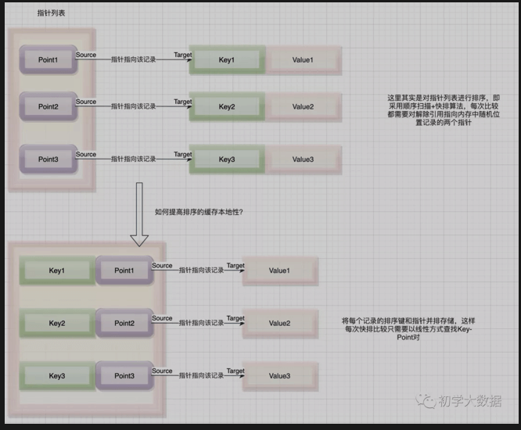
Task: Click the standalone Value1 box in lower diagram
Action: point(280,271)
